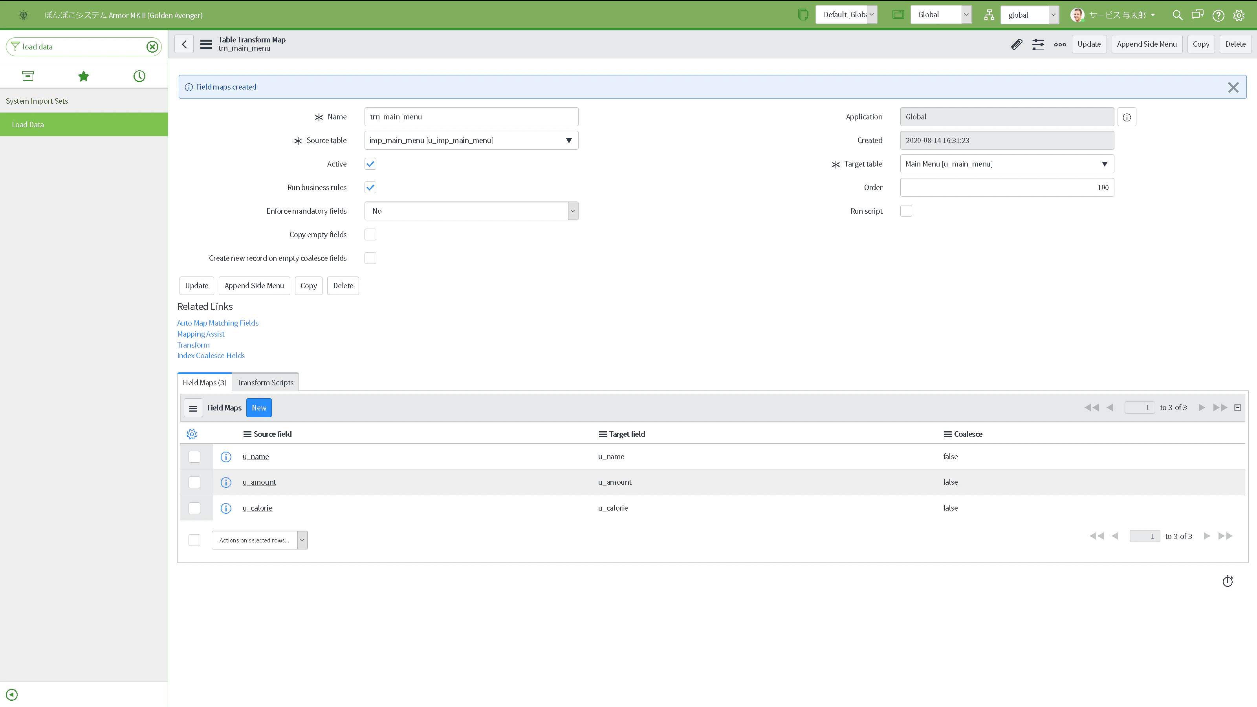Switch to the Transform Scripts tab
This screenshot has height=707, width=1257.
click(x=265, y=383)
